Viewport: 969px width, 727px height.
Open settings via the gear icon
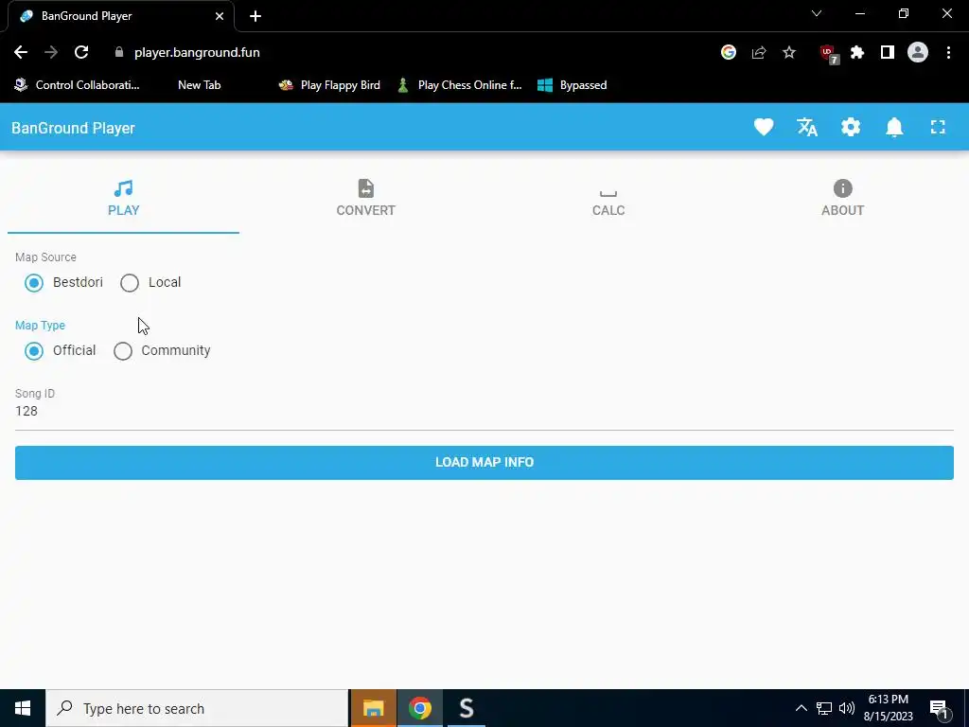click(x=851, y=128)
